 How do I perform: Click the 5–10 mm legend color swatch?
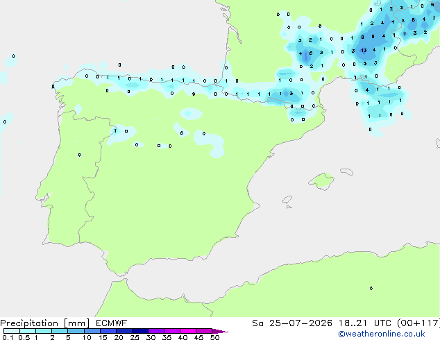click(x=76, y=331)
